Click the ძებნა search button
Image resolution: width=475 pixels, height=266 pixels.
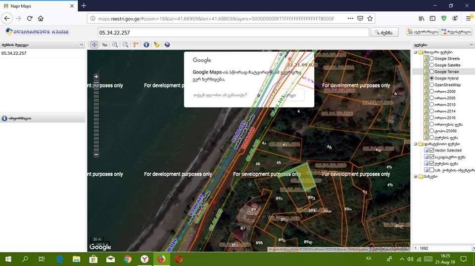click(384, 32)
